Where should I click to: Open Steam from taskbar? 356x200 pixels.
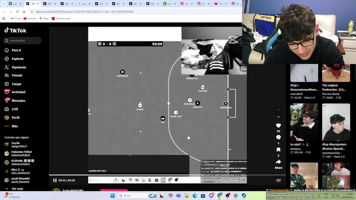point(244,196)
